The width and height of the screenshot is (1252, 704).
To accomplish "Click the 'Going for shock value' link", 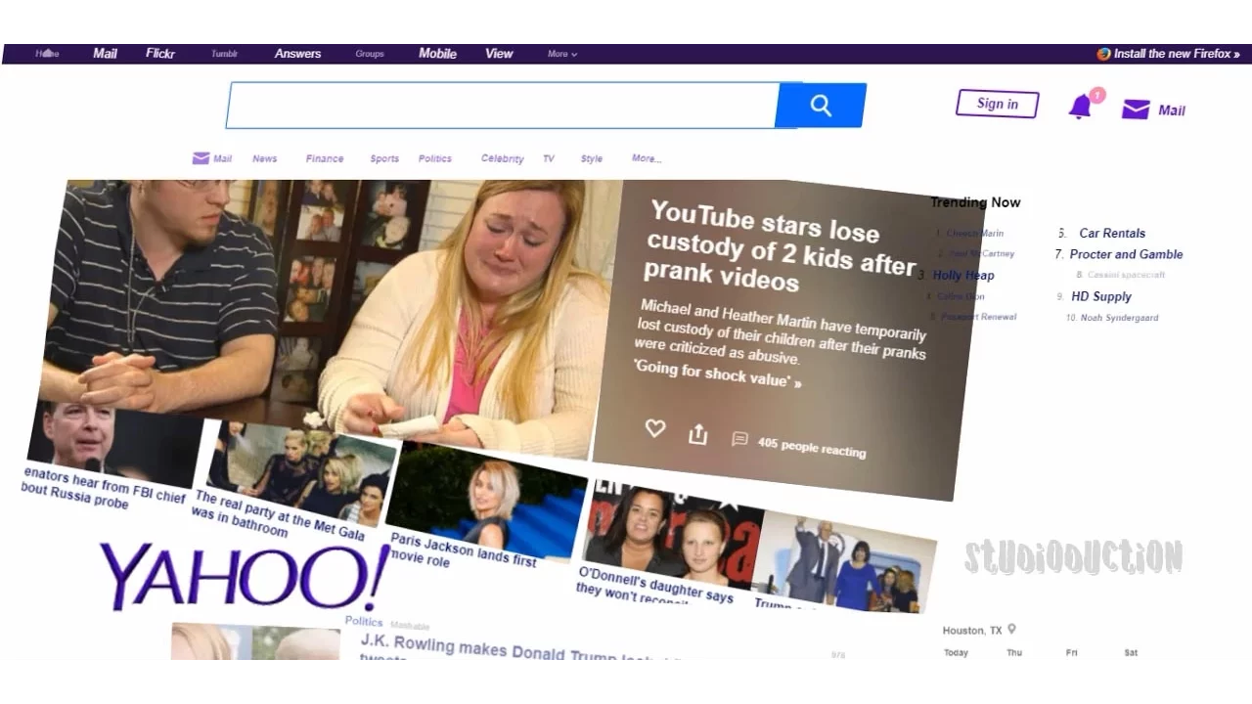I will pyautogui.click(x=717, y=374).
